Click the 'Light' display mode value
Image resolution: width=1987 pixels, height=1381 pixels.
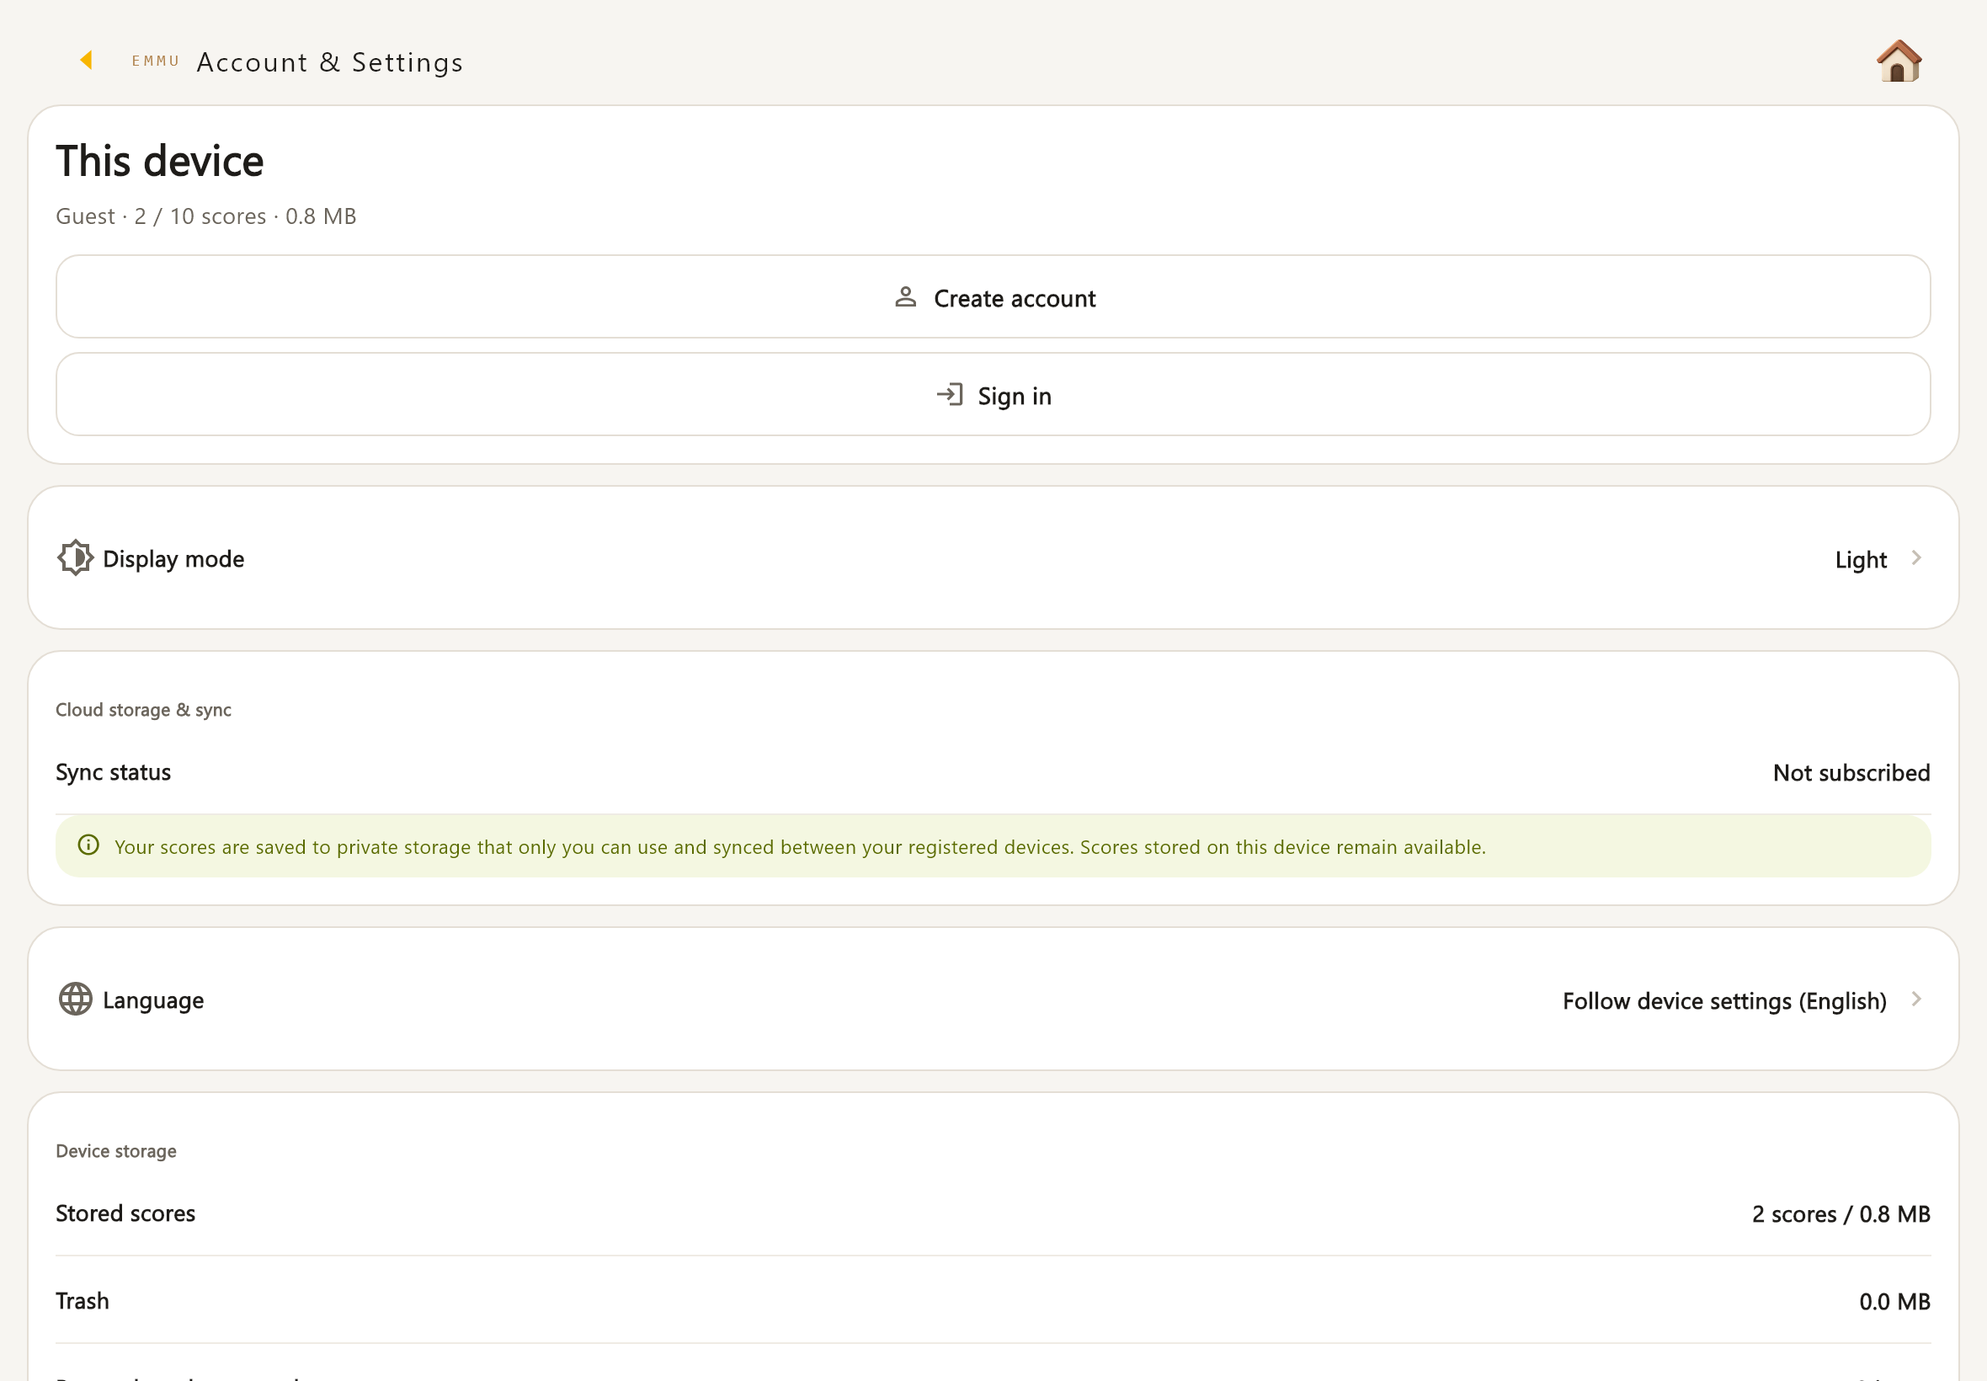pyautogui.click(x=1861, y=560)
